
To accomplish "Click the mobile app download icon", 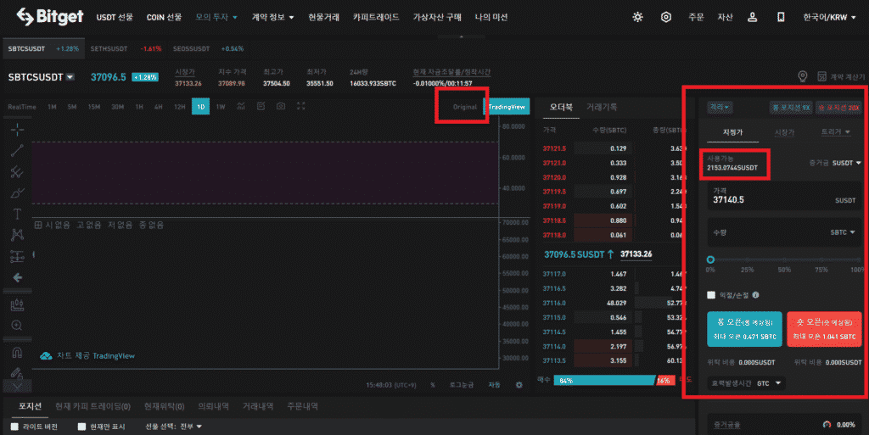I will 781,17.
